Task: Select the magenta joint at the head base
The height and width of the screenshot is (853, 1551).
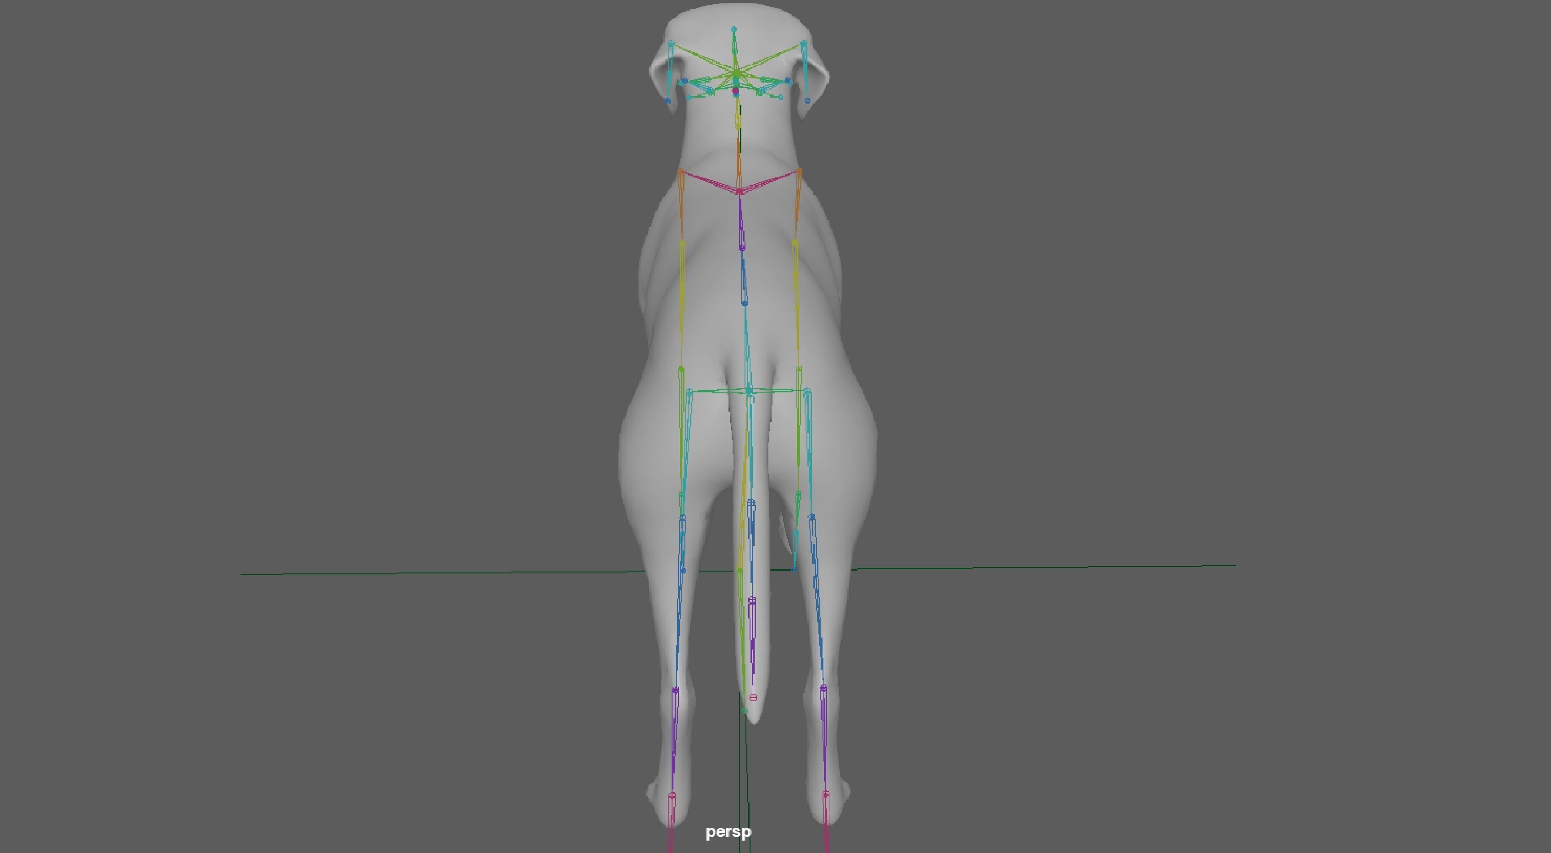Action: click(735, 91)
